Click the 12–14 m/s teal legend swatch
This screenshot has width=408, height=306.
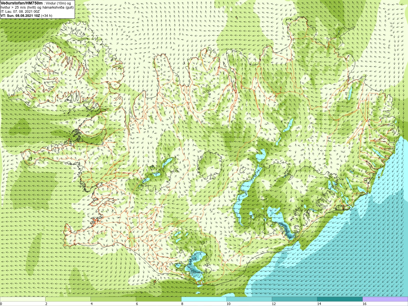pos(295,299)
